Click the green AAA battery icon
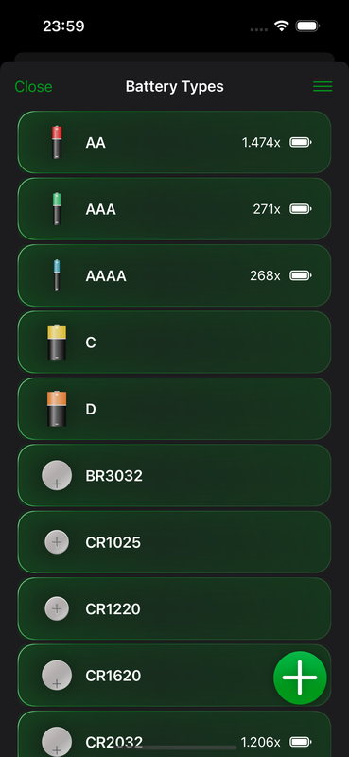This screenshot has width=349, height=757. coord(57,209)
